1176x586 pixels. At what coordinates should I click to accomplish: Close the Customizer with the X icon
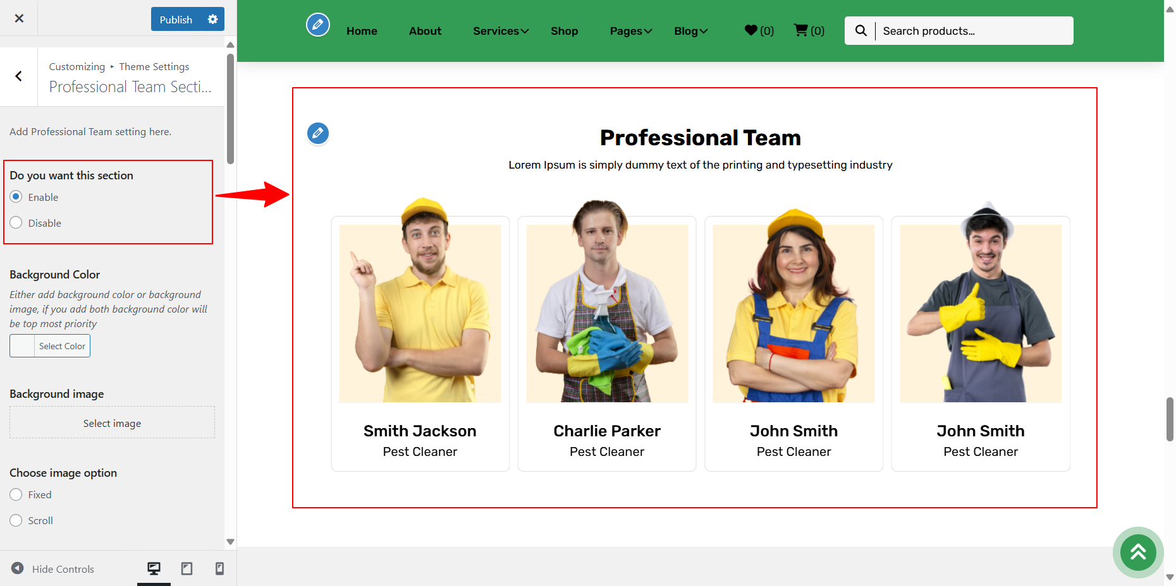[x=19, y=18]
